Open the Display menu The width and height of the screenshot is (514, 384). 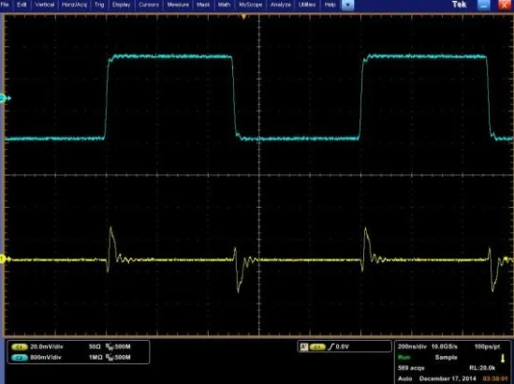[122, 5]
